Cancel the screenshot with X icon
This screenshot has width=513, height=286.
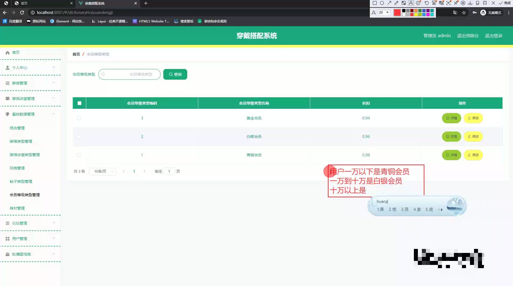(493, 3)
